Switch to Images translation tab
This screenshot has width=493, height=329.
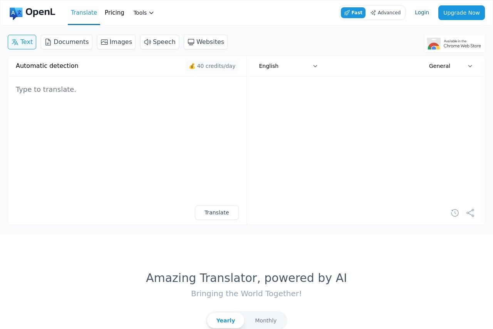click(116, 42)
